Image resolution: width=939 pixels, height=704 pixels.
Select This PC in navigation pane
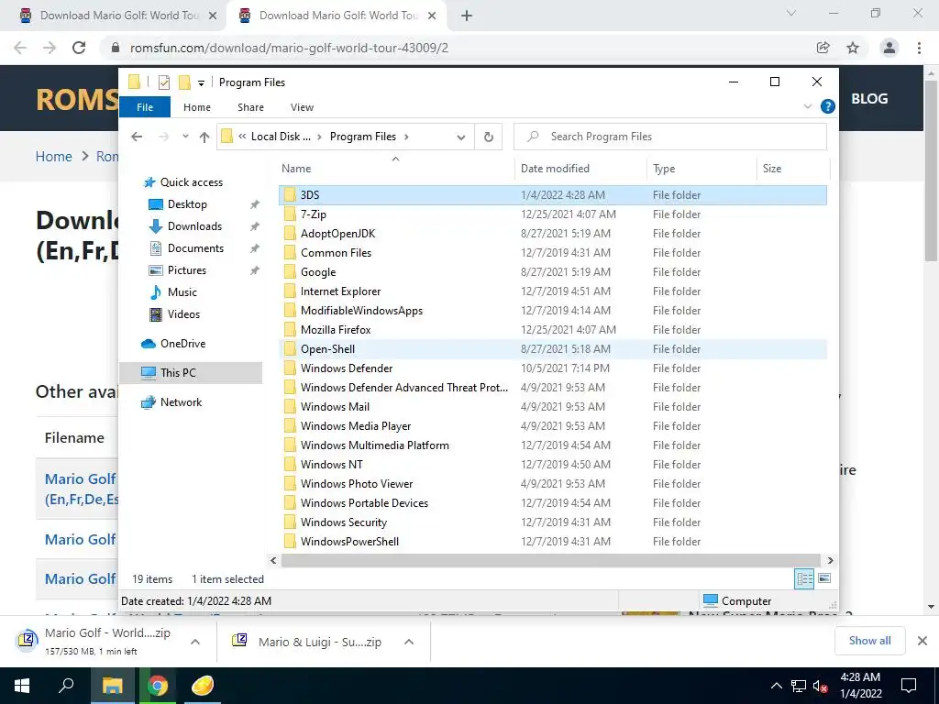pos(191,373)
